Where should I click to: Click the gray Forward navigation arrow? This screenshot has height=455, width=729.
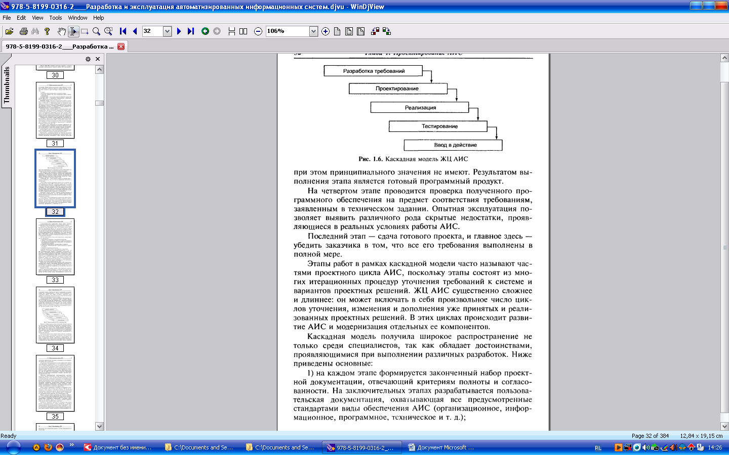(217, 31)
